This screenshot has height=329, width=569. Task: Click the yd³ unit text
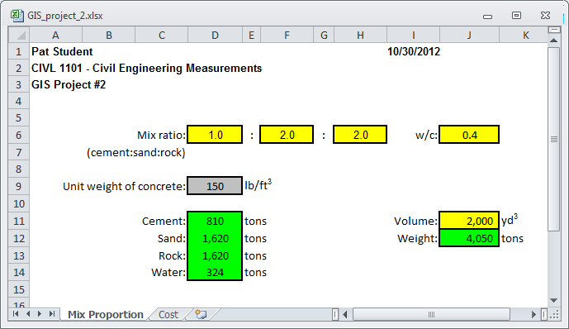click(x=510, y=220)
